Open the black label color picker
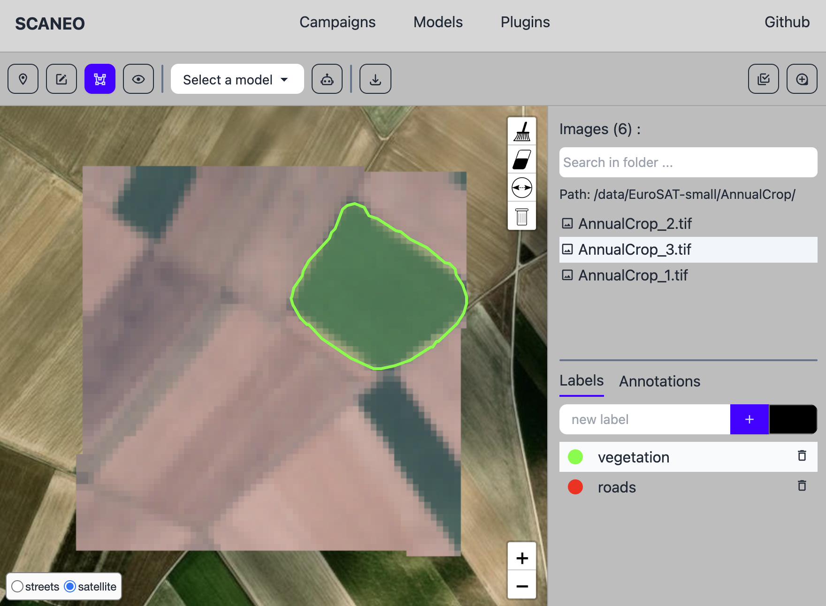 click(793, 419)
